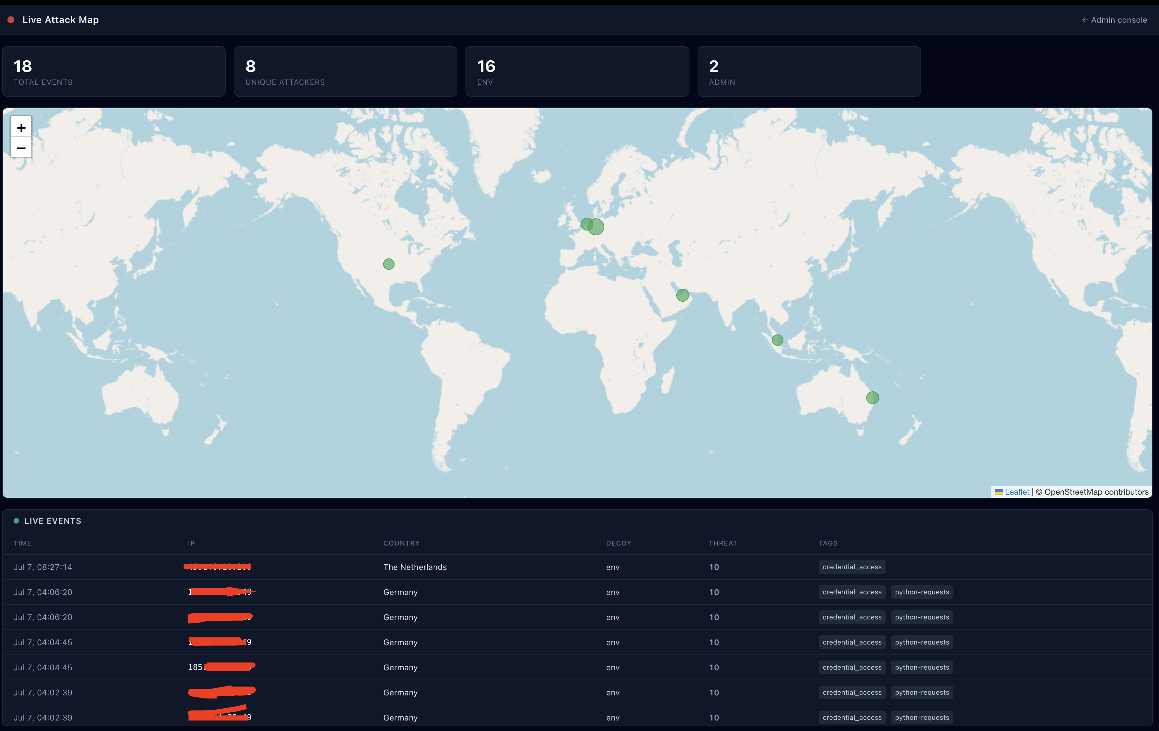Click the attack marker on eastern Australia
The width and height of the screenshot is (1159, 731).
873,398
